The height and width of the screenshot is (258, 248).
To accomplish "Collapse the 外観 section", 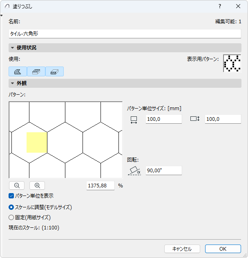I will click(13, 84).
